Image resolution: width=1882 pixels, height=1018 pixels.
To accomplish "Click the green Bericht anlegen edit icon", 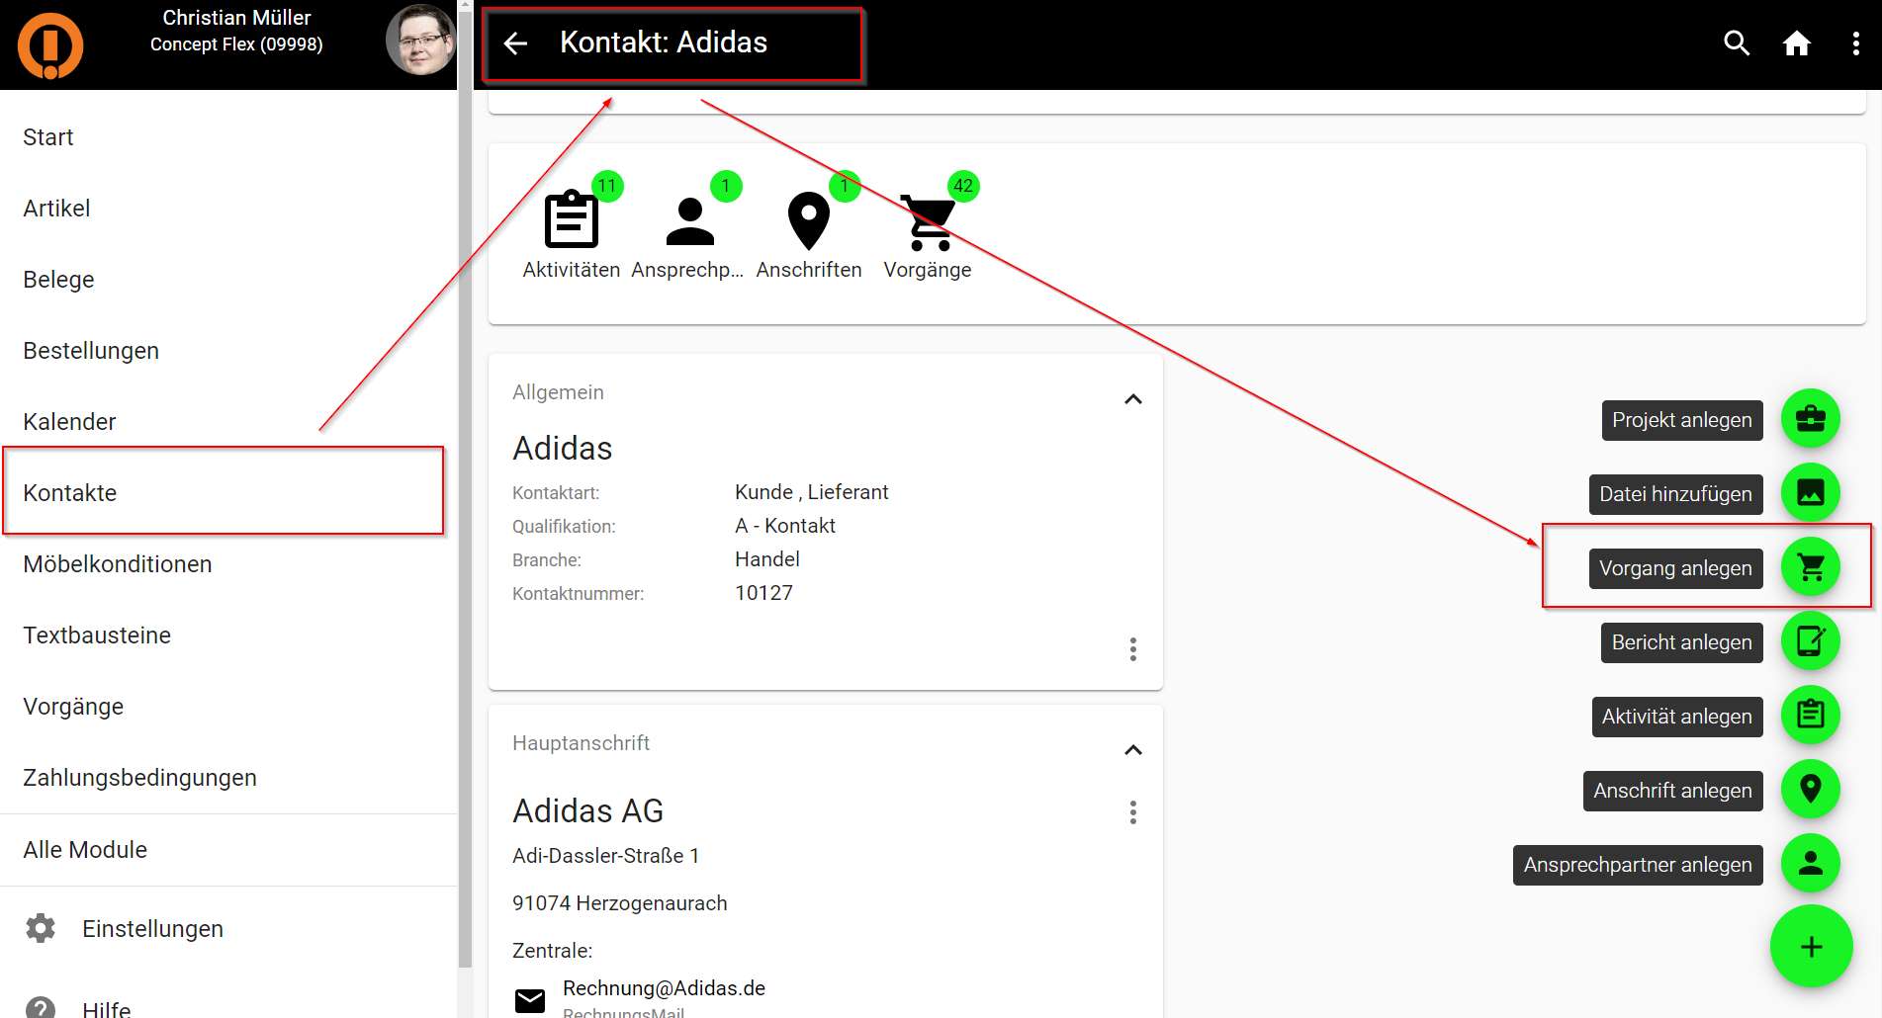I will [x=1810, y=641].
